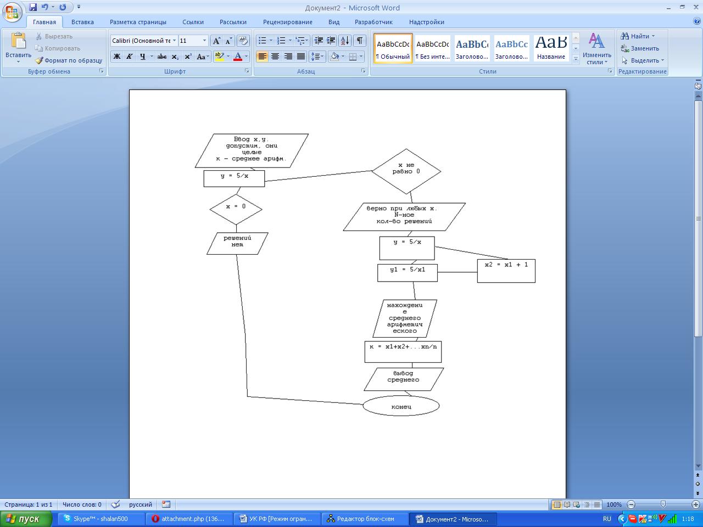Image resolution: width=703 pixels, height=527 pixels.
Task: Expand the line spacing dropdown
Action: click(322, 57)
